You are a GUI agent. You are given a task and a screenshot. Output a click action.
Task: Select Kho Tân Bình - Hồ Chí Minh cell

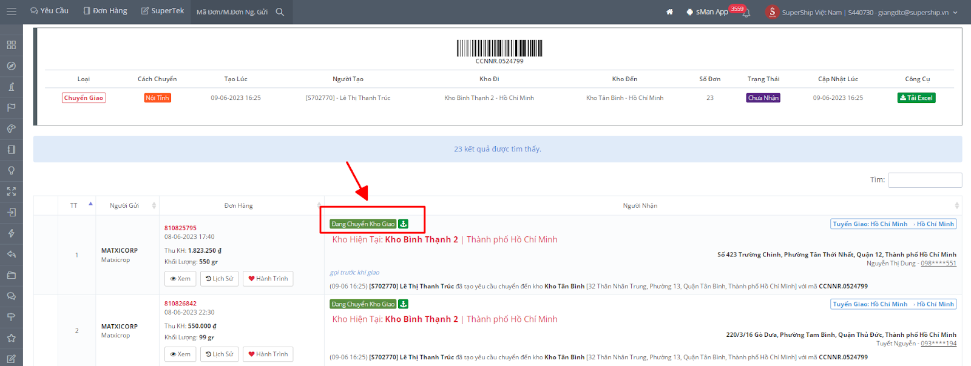click(624, 98)
